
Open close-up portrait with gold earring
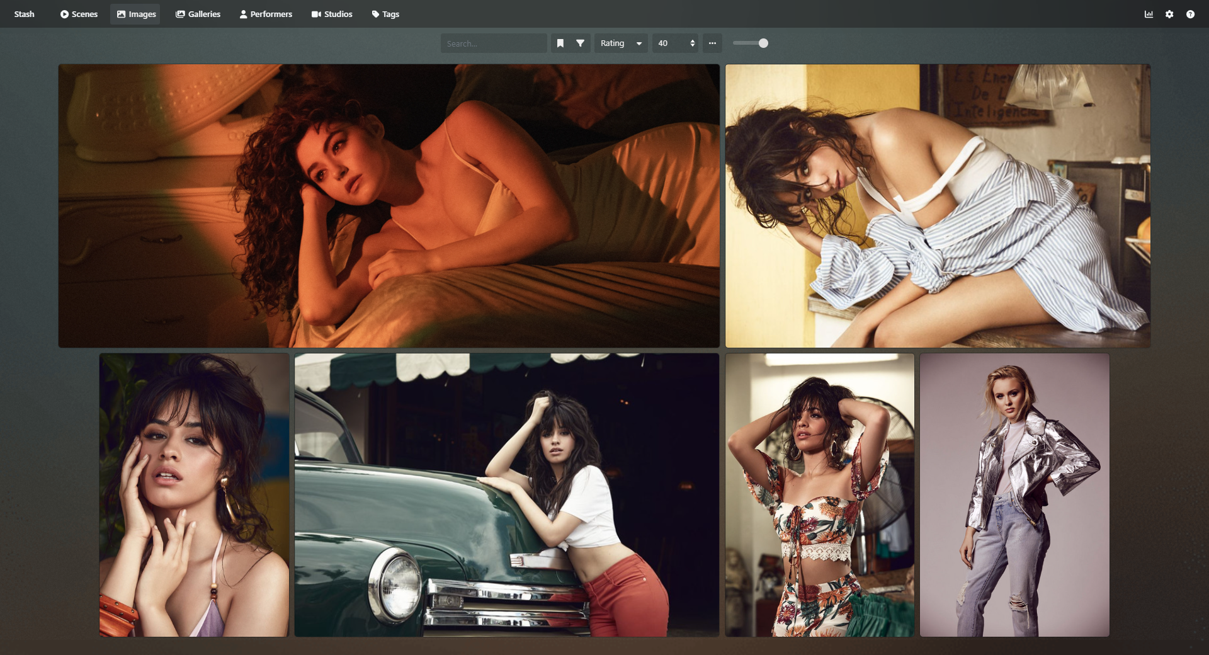click(x=194, y=494)
